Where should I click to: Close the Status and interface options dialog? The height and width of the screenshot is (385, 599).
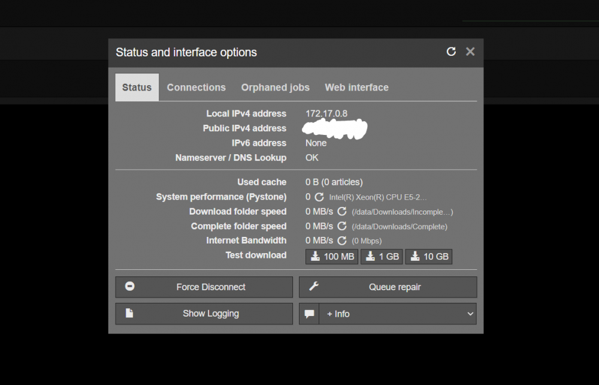coord(470,52)
